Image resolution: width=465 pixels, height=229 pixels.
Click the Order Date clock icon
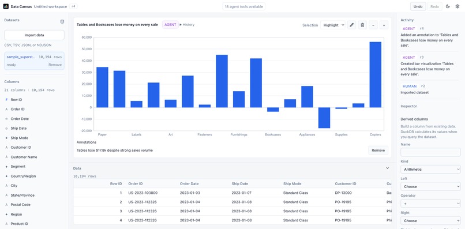(x=6, y=119)
